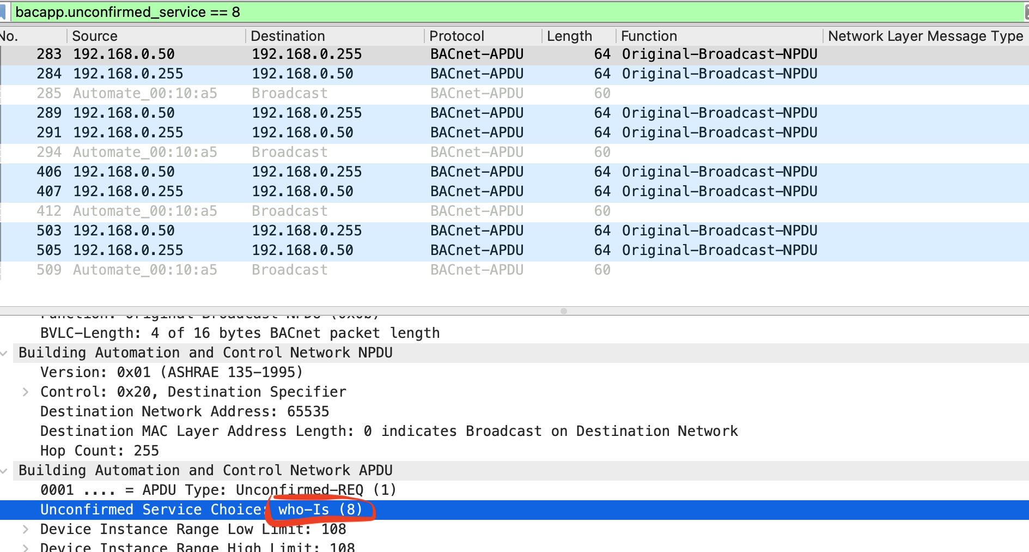Click the Protocol column header

456,36
